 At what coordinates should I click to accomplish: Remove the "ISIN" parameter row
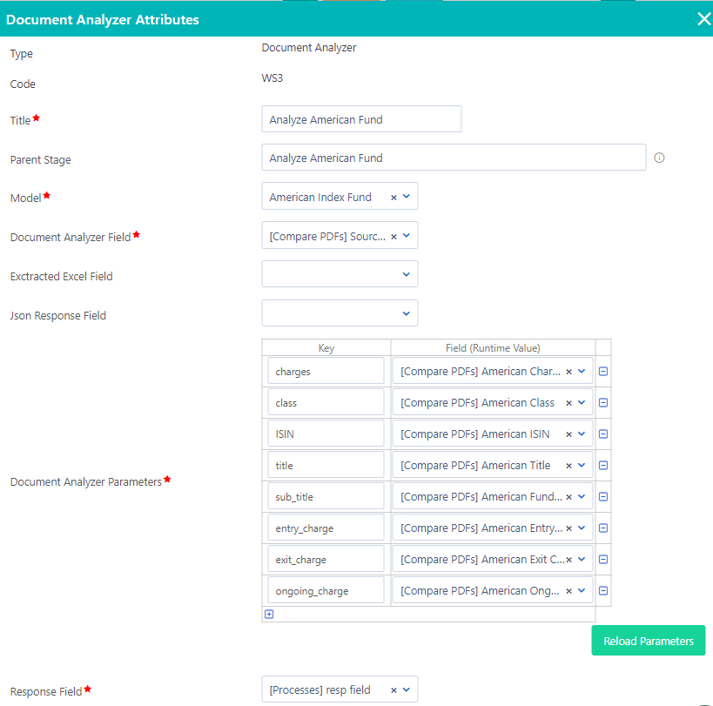(x=602, y=433)
